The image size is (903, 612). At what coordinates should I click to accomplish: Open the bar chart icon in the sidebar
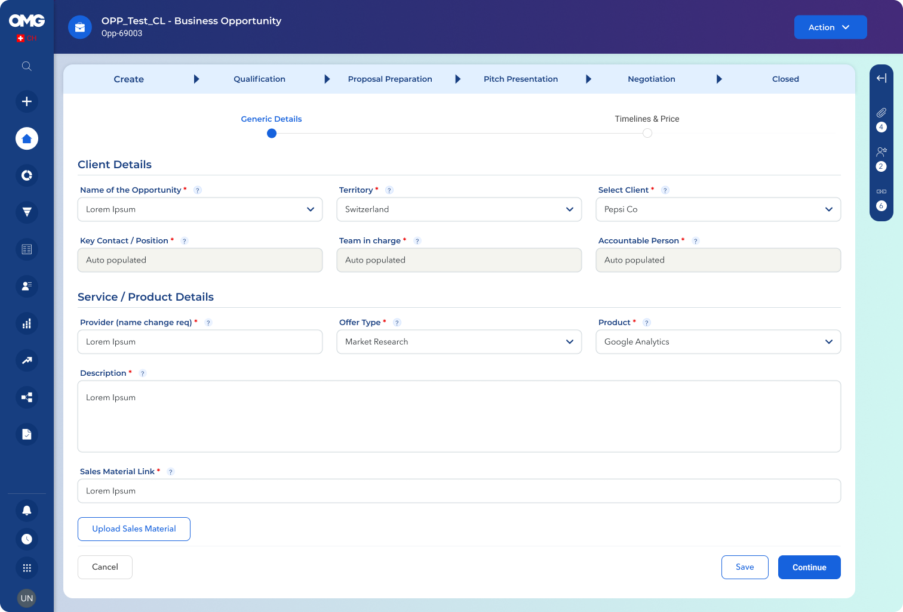tap(27, 323)
